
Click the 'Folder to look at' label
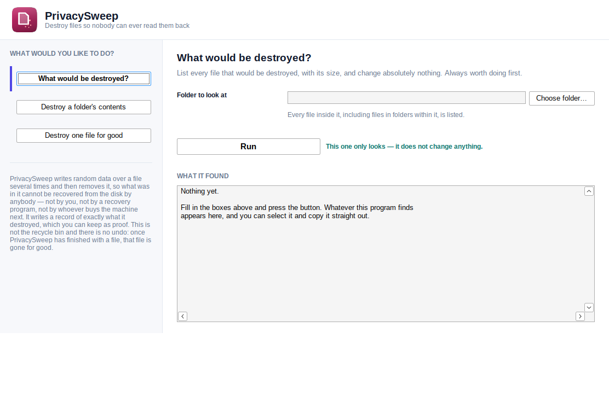[x=202, y=95]
